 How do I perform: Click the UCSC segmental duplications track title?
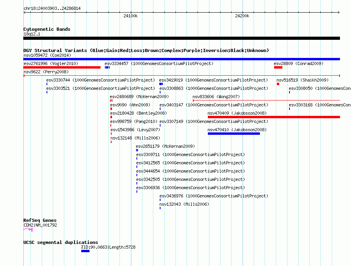[x=61, y=242]
